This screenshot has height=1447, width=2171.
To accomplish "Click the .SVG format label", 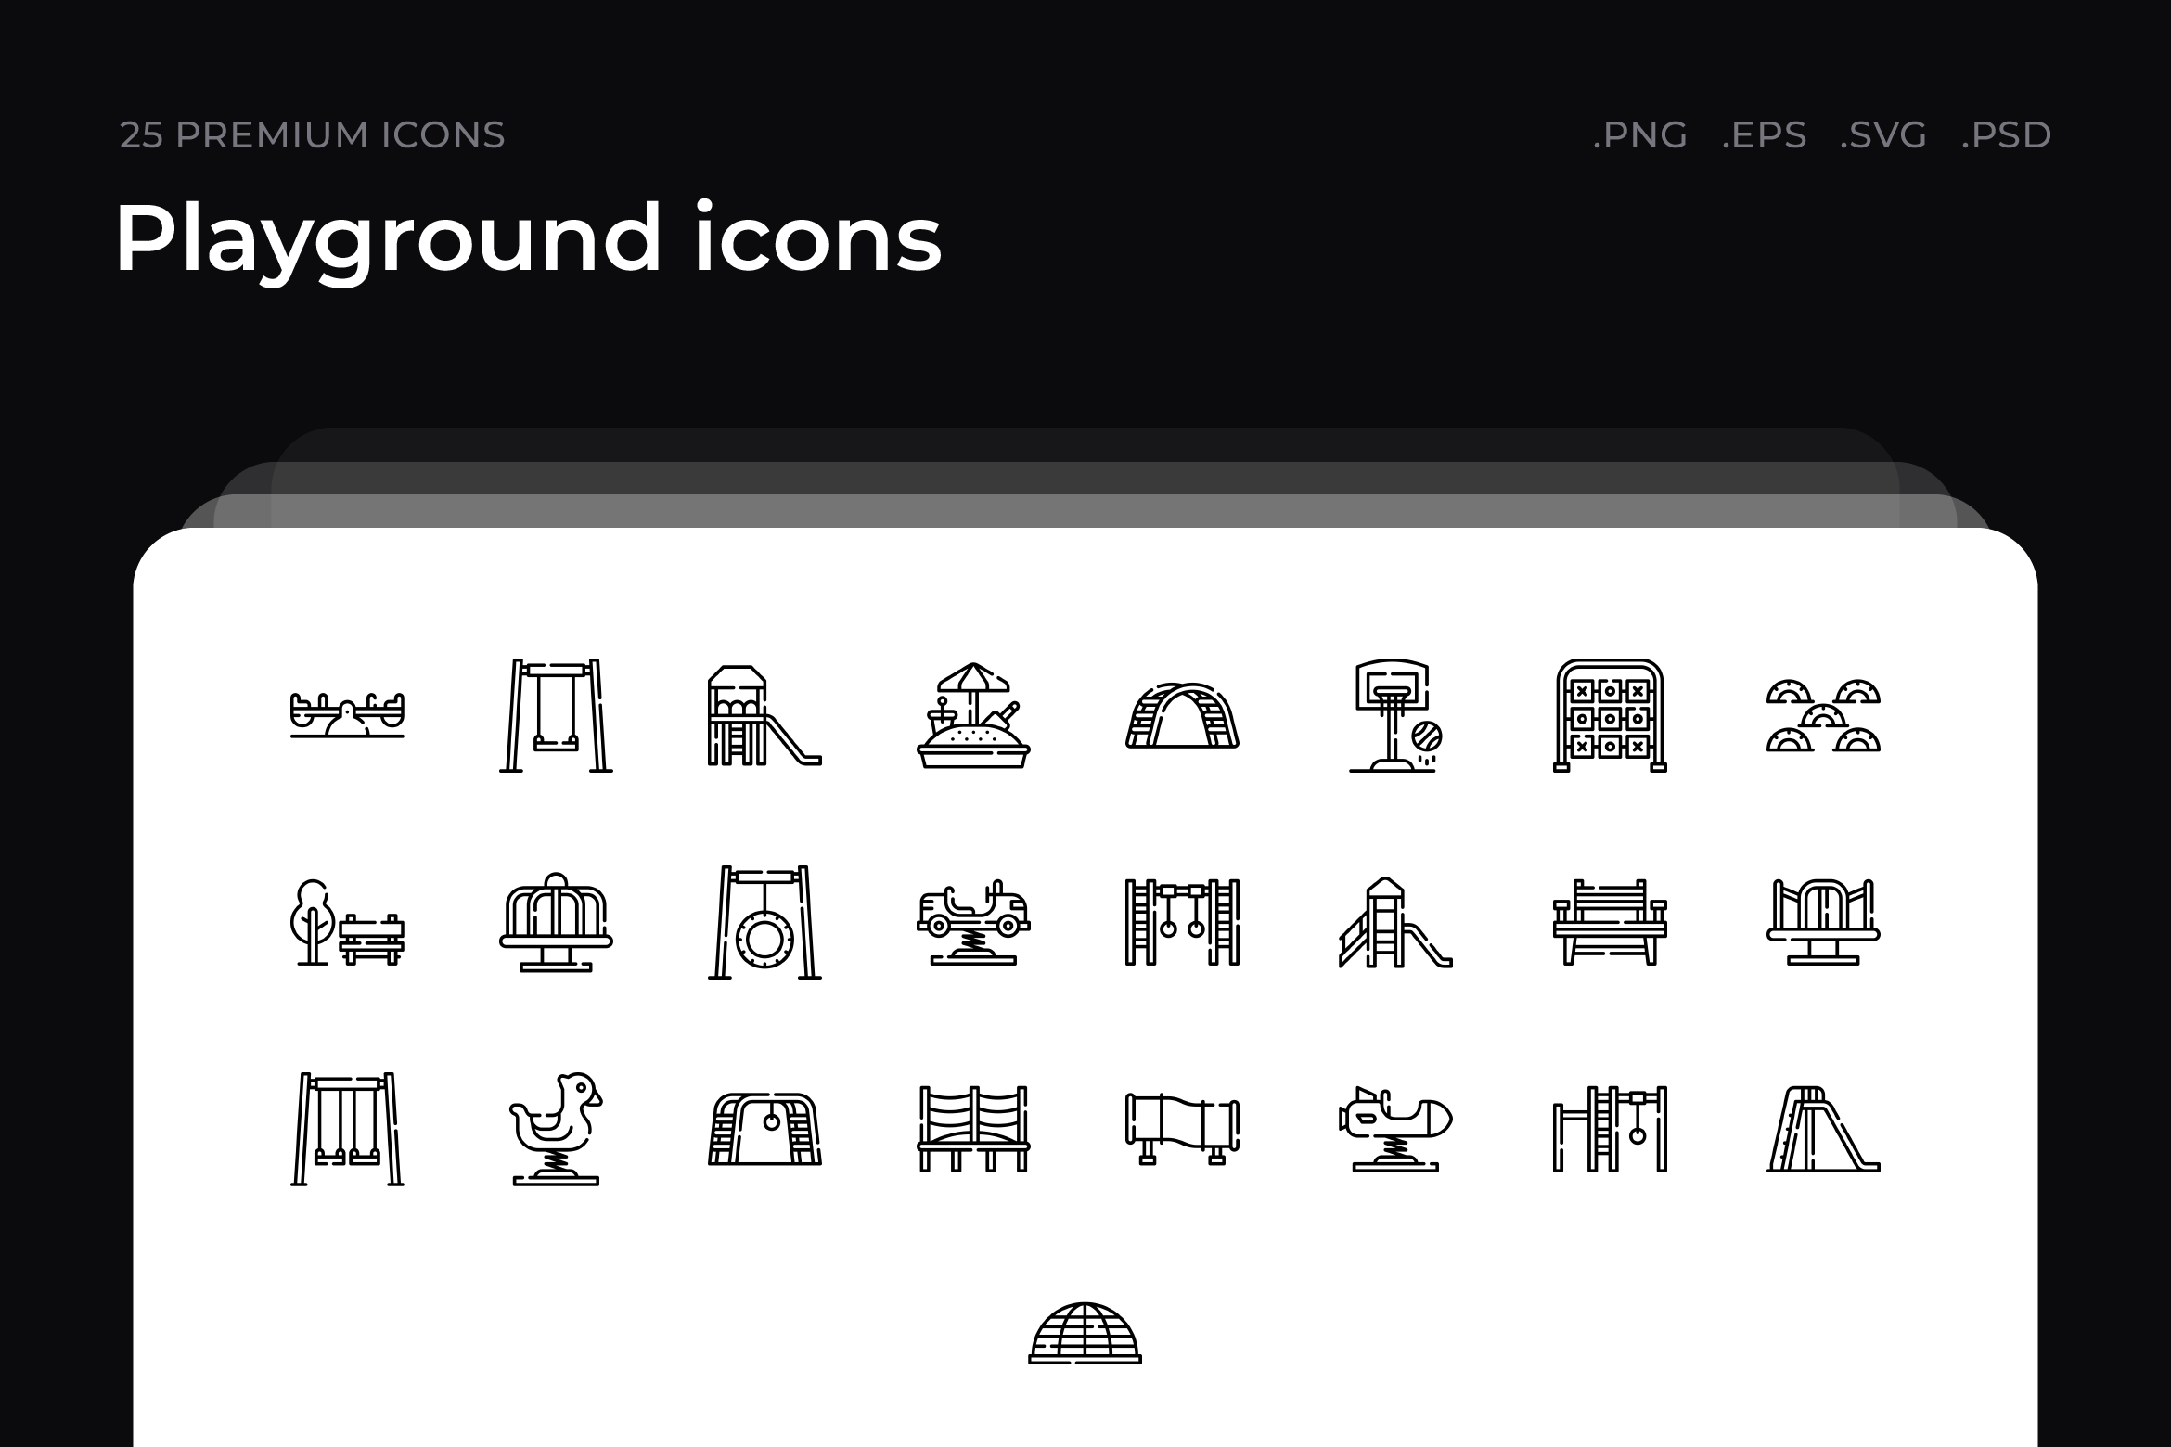I will 1883,135.
